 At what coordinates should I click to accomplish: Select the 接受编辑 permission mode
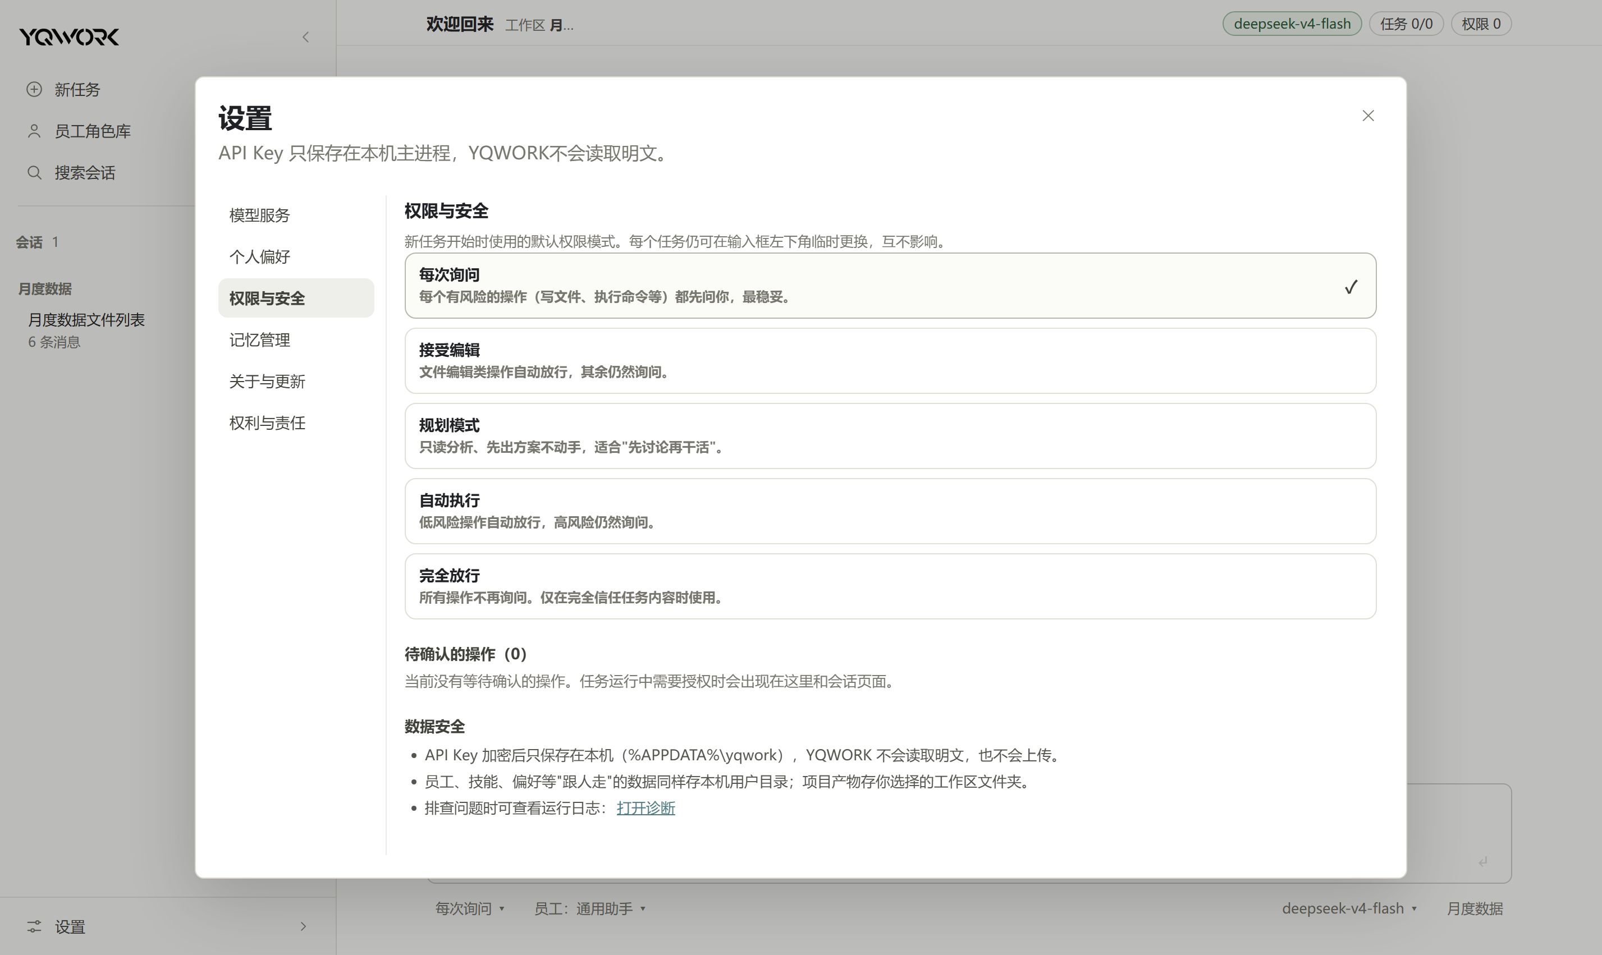[890, 360]
